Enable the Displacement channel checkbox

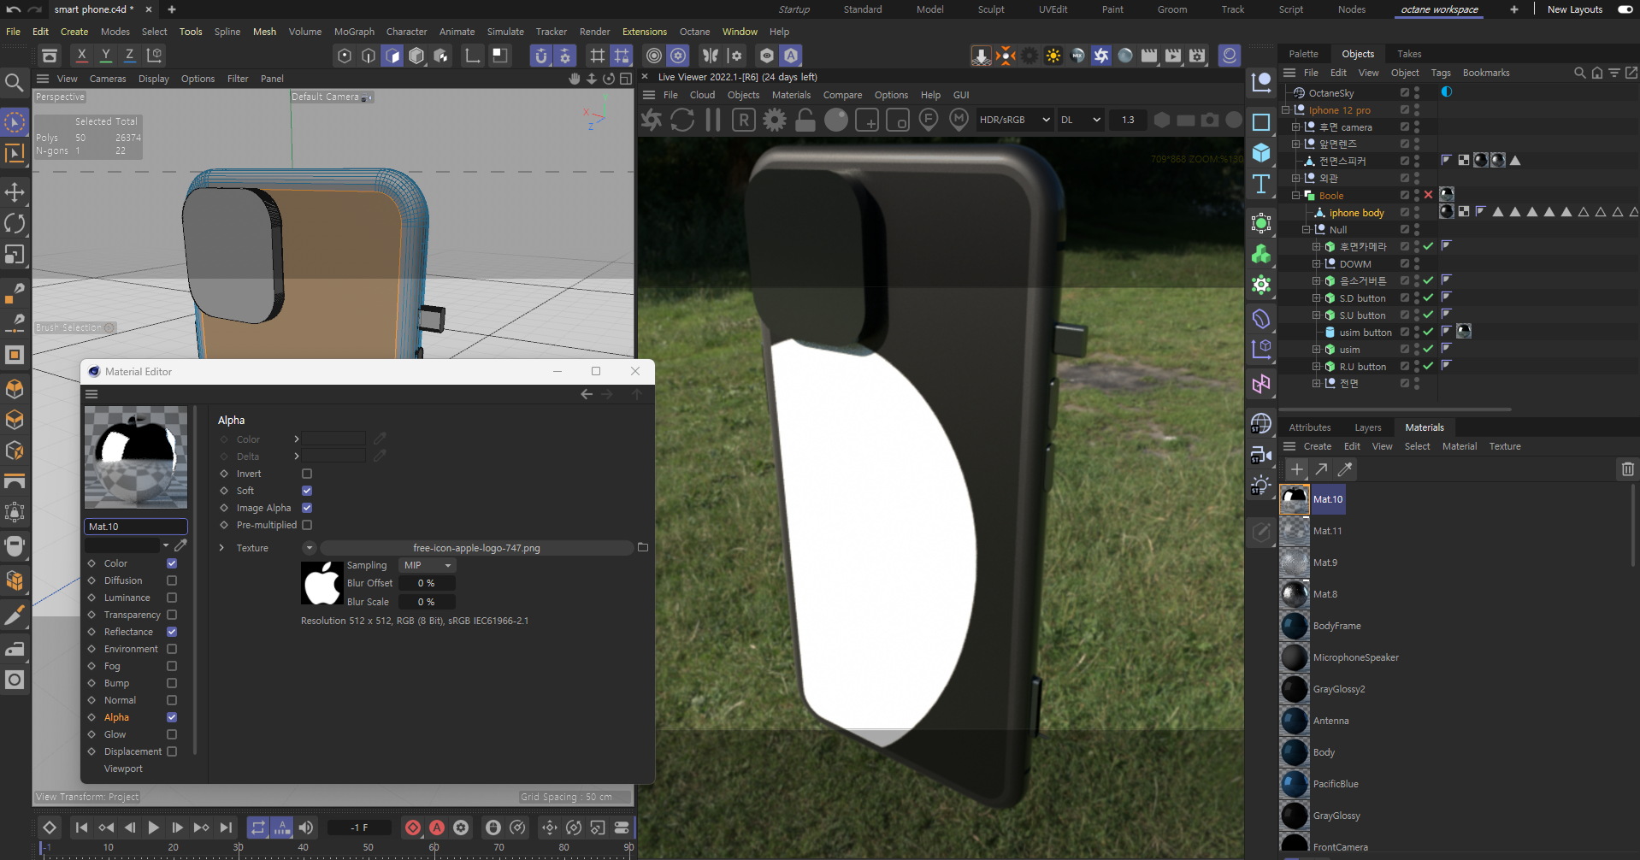[x=172, y=751]
